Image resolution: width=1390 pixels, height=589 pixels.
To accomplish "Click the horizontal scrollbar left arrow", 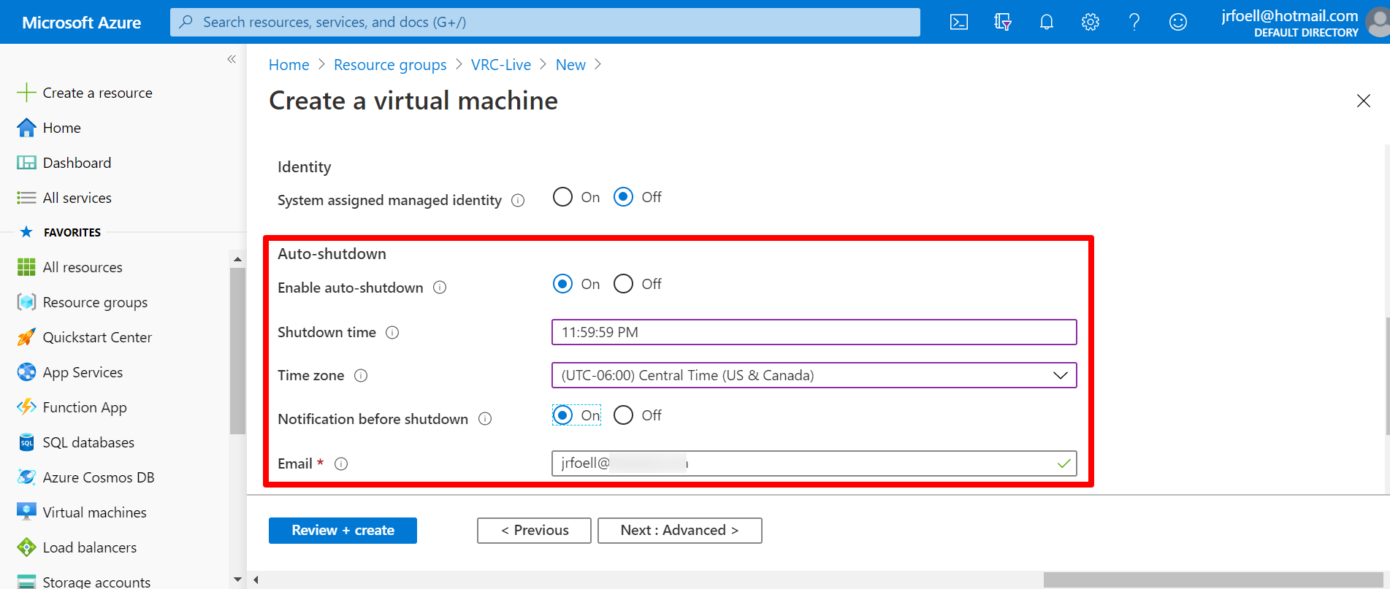I will (256, 580).
